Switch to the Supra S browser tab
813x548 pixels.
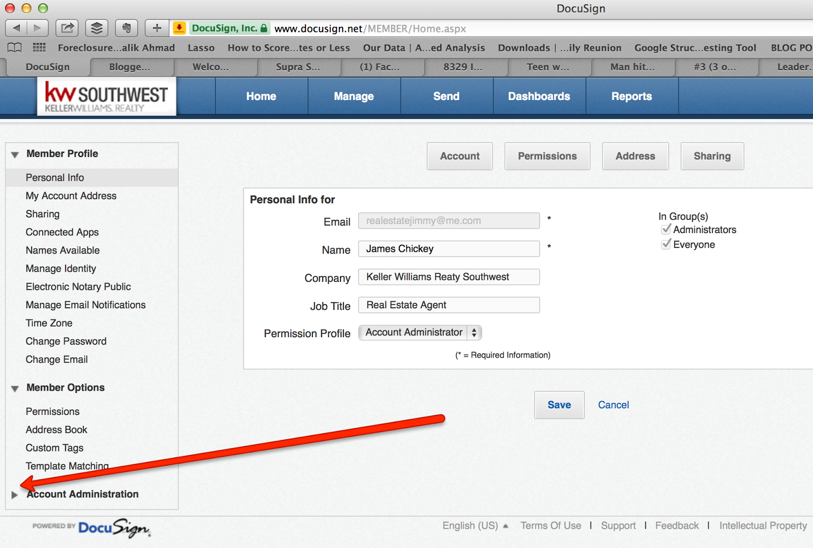pyautogui.click(x=299, y=67)
